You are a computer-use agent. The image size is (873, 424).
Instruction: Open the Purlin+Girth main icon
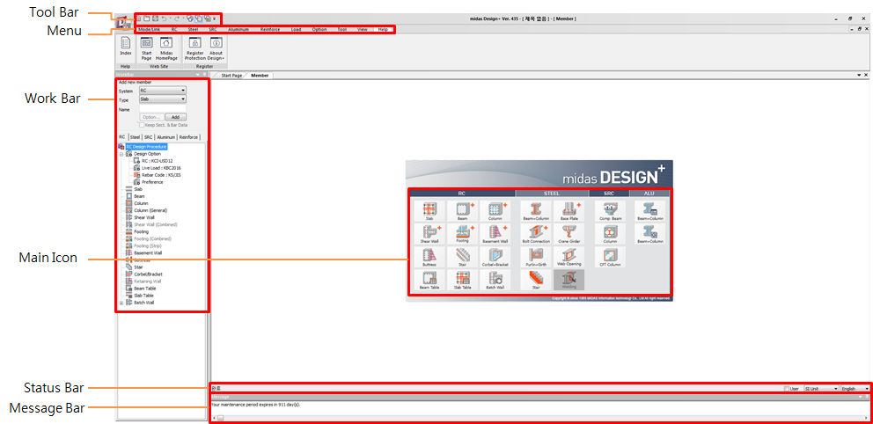coord(536,257)
